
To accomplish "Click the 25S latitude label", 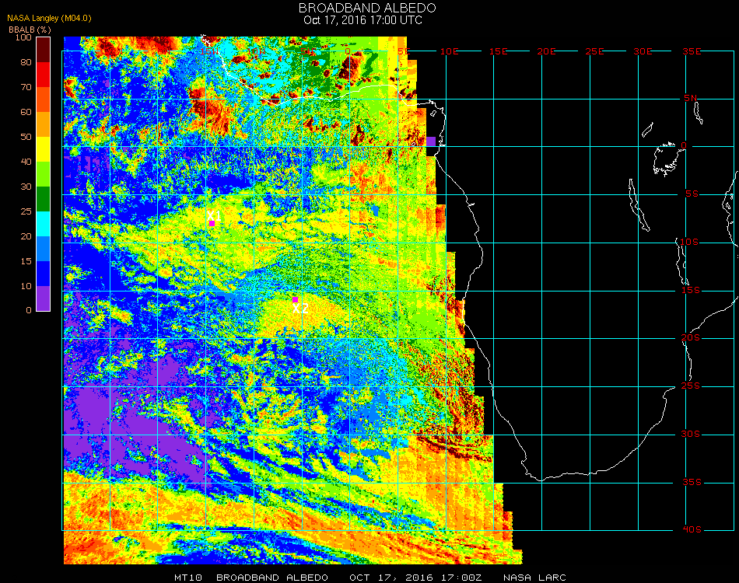I will coord(691,386).
